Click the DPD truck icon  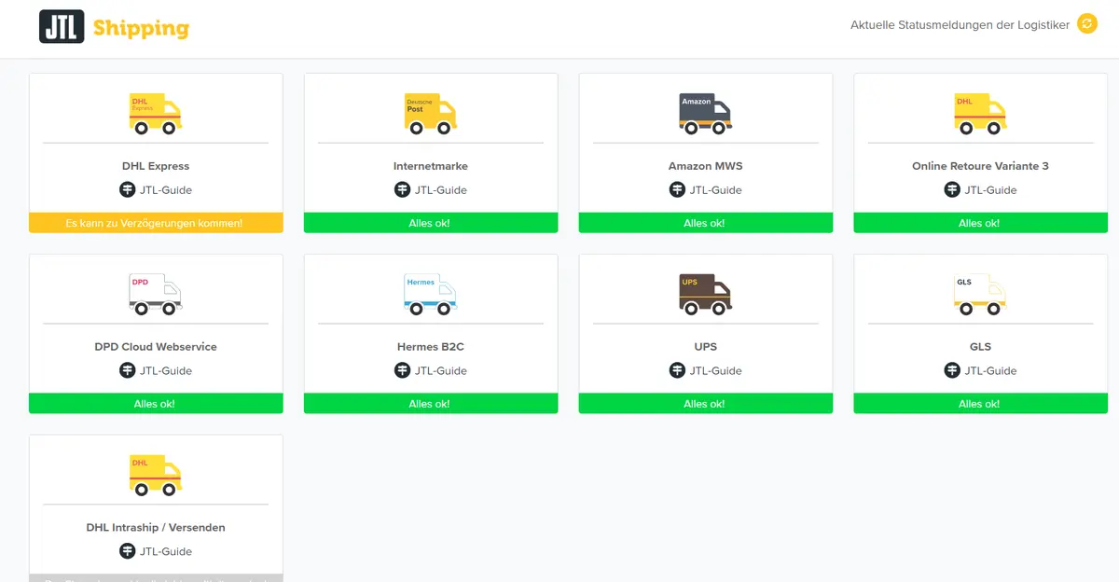point(156,294)
